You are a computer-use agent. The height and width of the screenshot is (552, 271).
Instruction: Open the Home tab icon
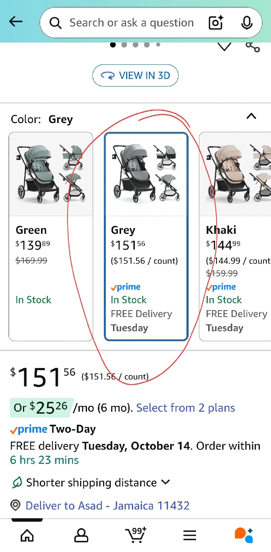pos(27,535)
